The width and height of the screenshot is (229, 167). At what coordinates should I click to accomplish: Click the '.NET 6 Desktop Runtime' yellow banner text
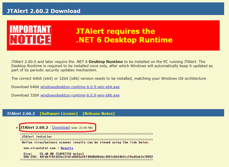pyautogui.click(x=124, y=40)
